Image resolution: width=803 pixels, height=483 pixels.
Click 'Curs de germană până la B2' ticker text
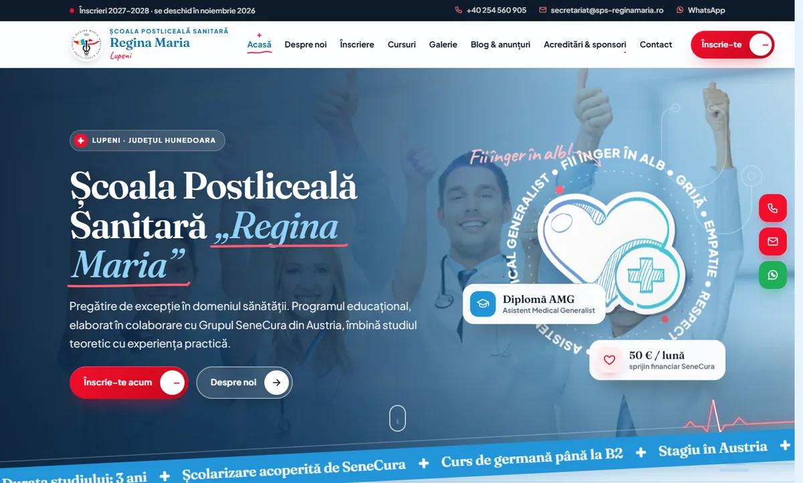coord(532,459)
